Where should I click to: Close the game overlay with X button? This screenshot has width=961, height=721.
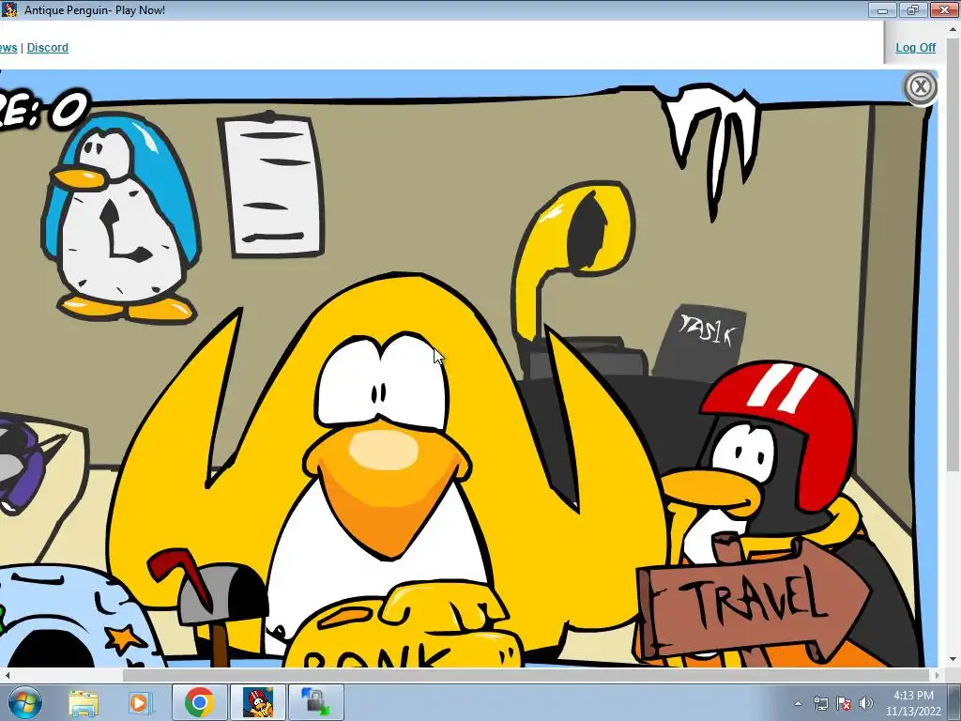click(920, 87)
